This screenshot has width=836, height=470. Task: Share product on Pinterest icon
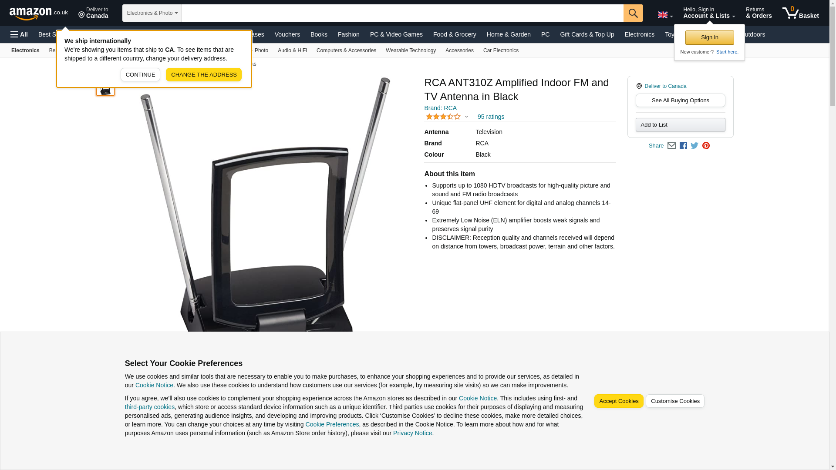pyautogui.click(x=706, y=146)
